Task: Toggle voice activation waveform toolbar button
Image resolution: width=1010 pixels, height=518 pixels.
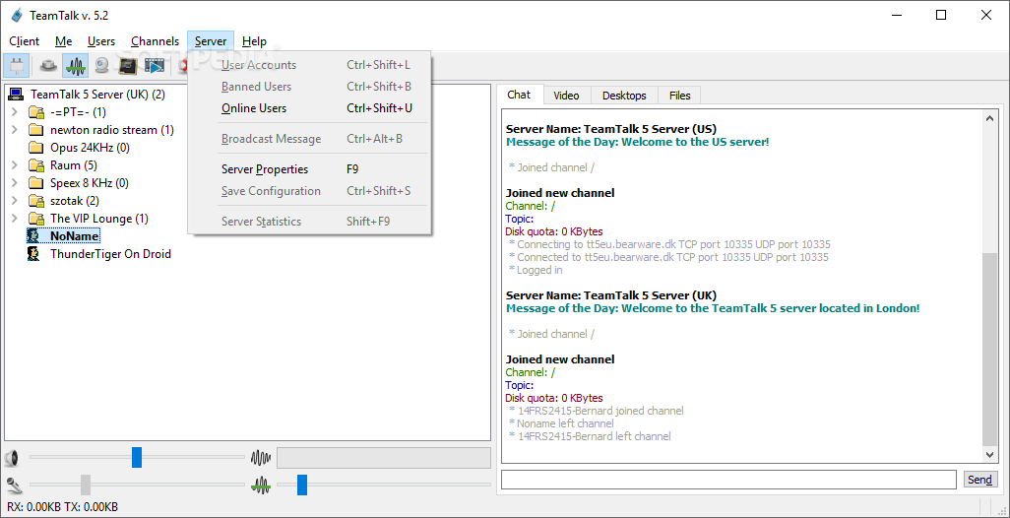Action: (76, 66)
